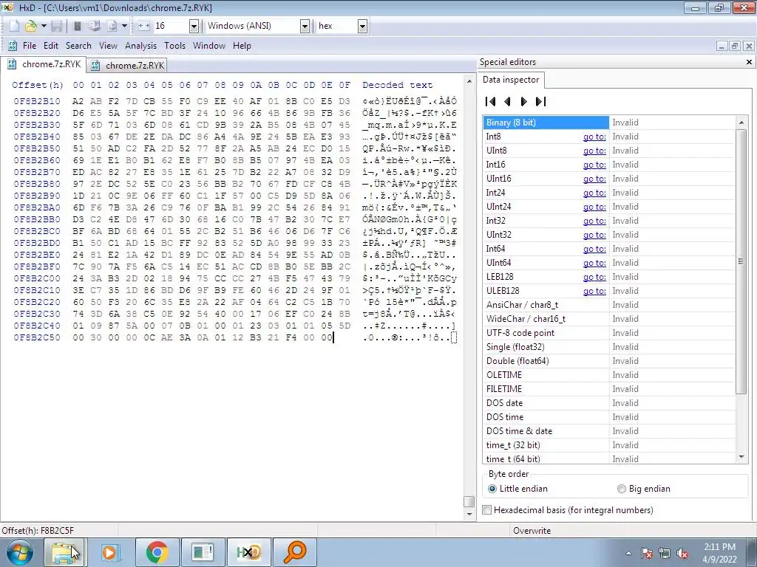Open the Help menu
Viewport: 757px width, 567px height.
[x=242, y=46]
